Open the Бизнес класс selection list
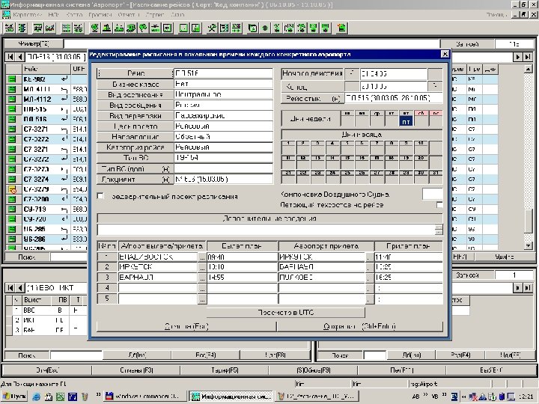Screen dimensions: 539x404 click(135, 84)
